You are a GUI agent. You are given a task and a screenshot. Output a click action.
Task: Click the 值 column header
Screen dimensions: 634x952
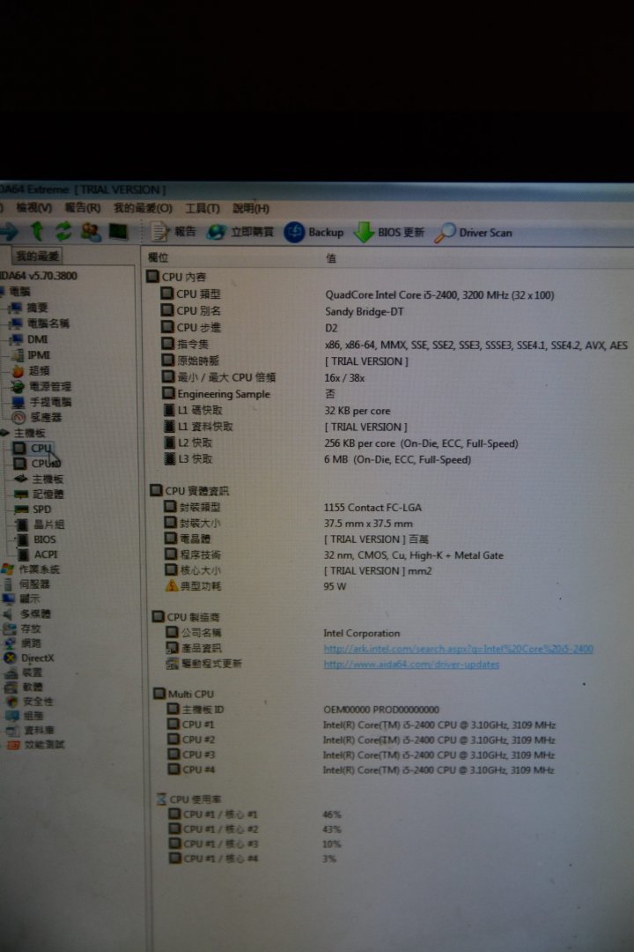click(331, 258)
